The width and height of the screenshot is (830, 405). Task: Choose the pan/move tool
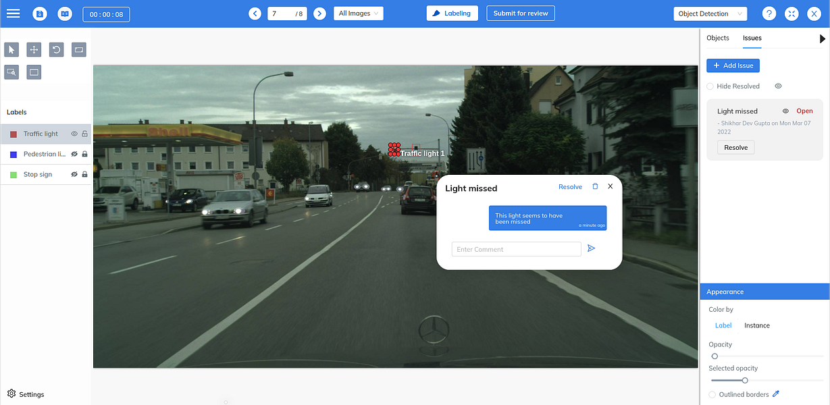pos(34,49)
